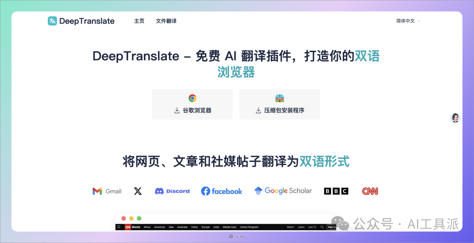Expand the language selector chevron arrow
This screenshot has height=243, width=474.
coord(419,21)
